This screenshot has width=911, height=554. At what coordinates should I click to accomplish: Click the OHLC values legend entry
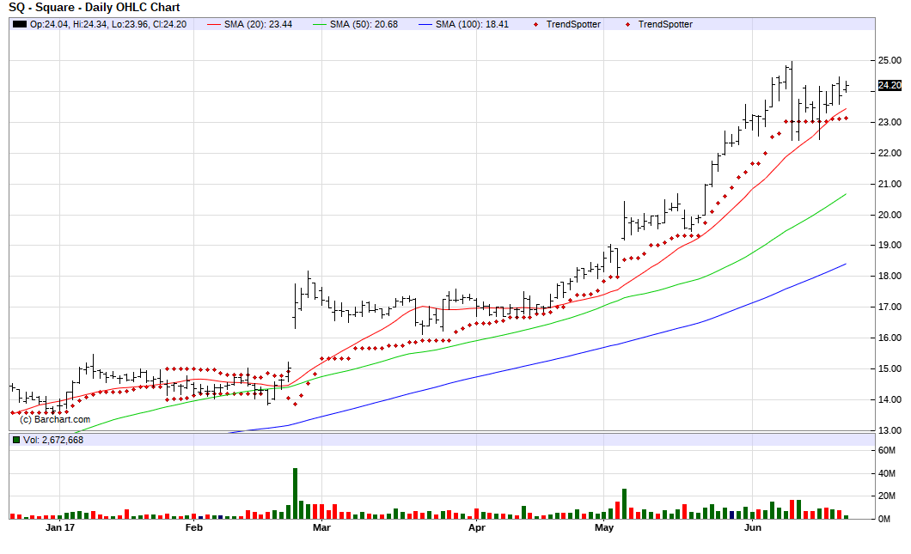pyautogui.click(x=108, y=24)
